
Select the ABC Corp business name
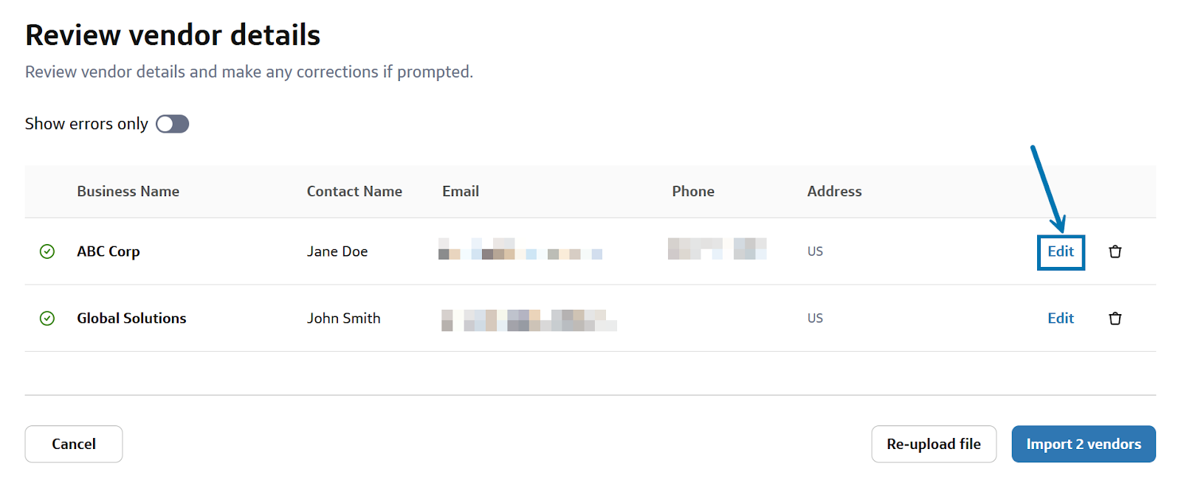click(x=109, y=251)
